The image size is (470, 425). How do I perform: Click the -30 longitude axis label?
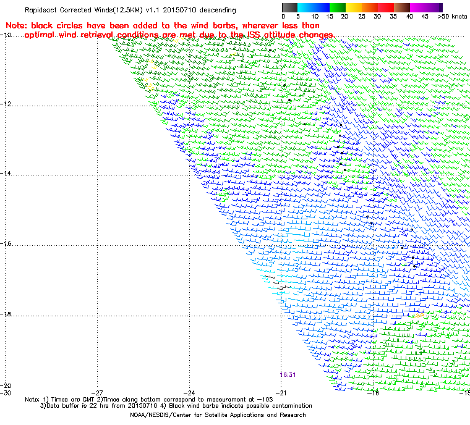pos(6,393)
